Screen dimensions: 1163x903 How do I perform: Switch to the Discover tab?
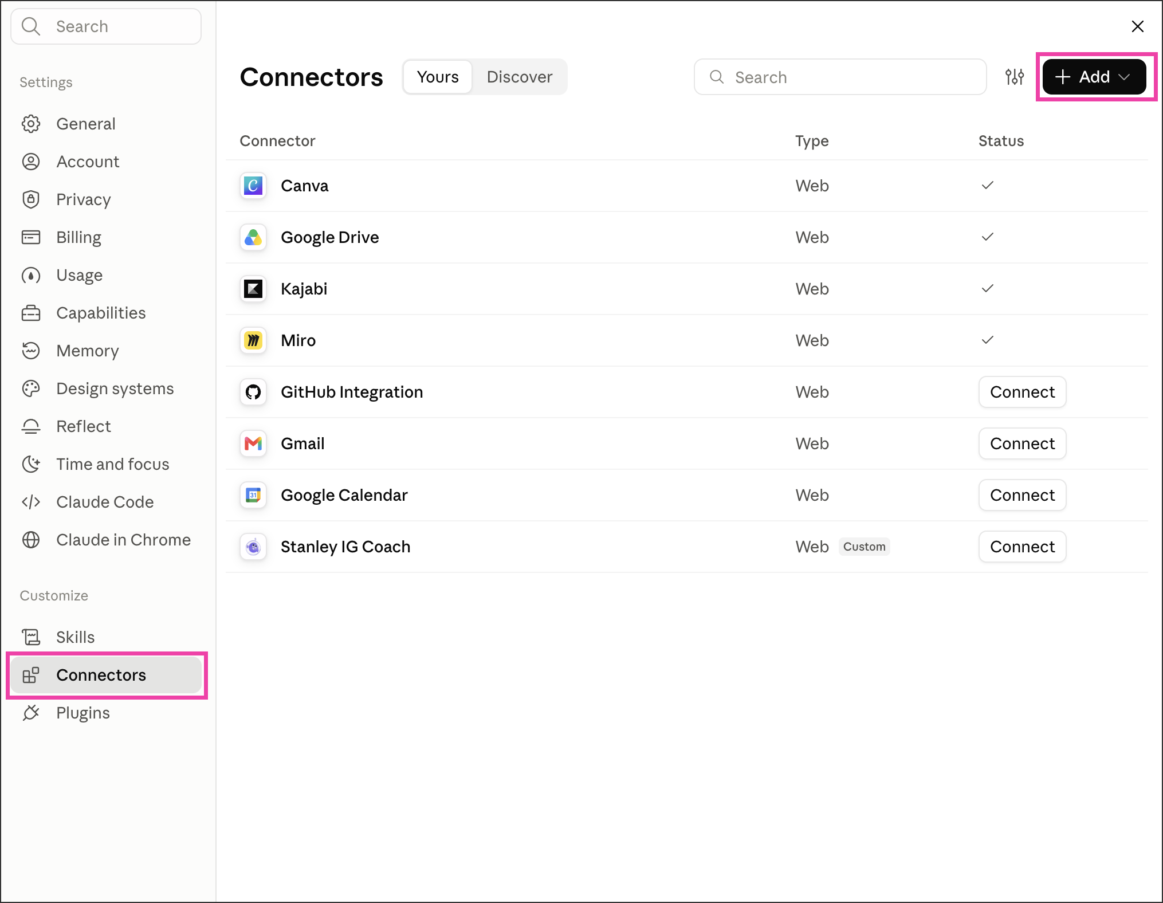click(520, 77)
